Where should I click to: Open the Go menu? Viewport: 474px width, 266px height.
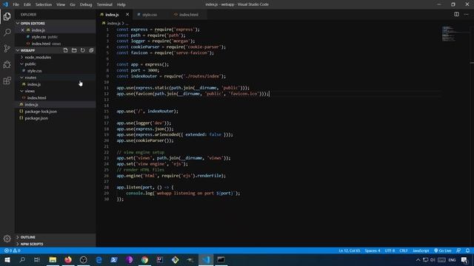tap(73, 4)
